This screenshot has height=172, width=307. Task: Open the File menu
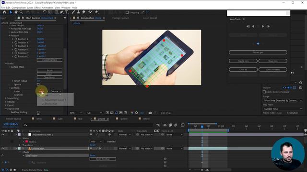pos(3,8)
